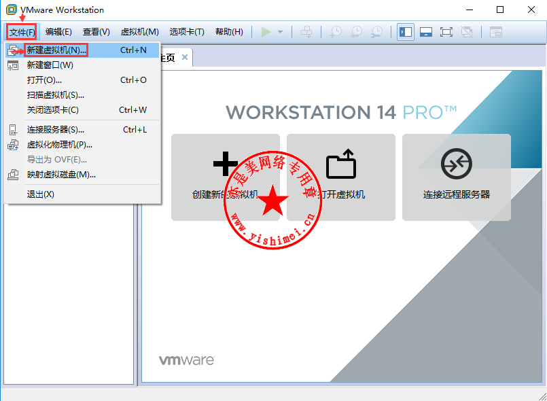Click the green power-on play icon

[266, 32]
